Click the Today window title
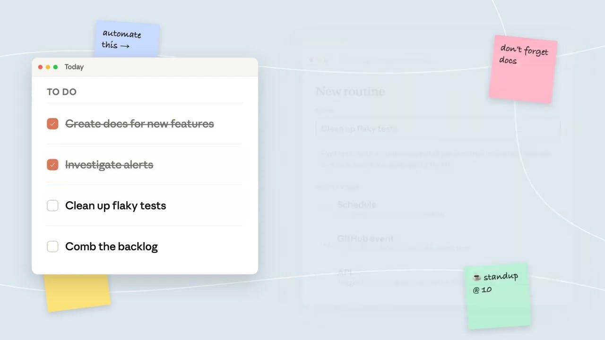Image resolution: width=605 pixels, height=340 pixels. [x=74, y=67]
